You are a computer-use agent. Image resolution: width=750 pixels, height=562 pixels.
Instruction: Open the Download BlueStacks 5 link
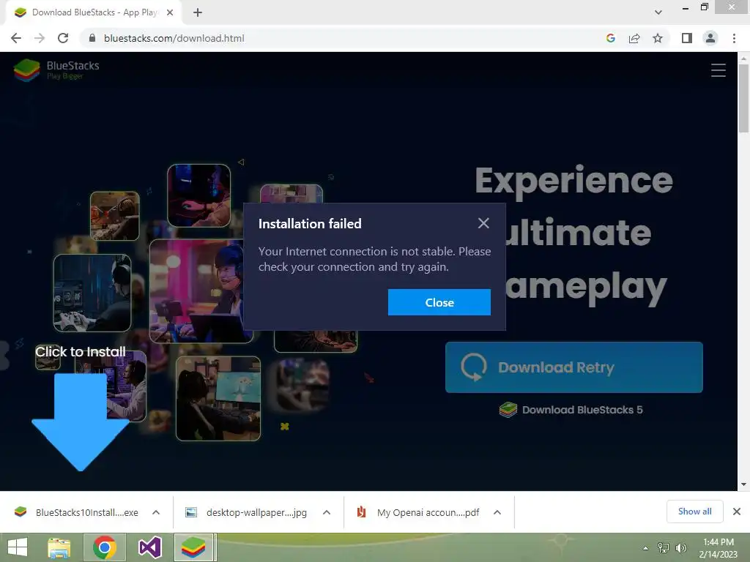click(x=571, y=410)
